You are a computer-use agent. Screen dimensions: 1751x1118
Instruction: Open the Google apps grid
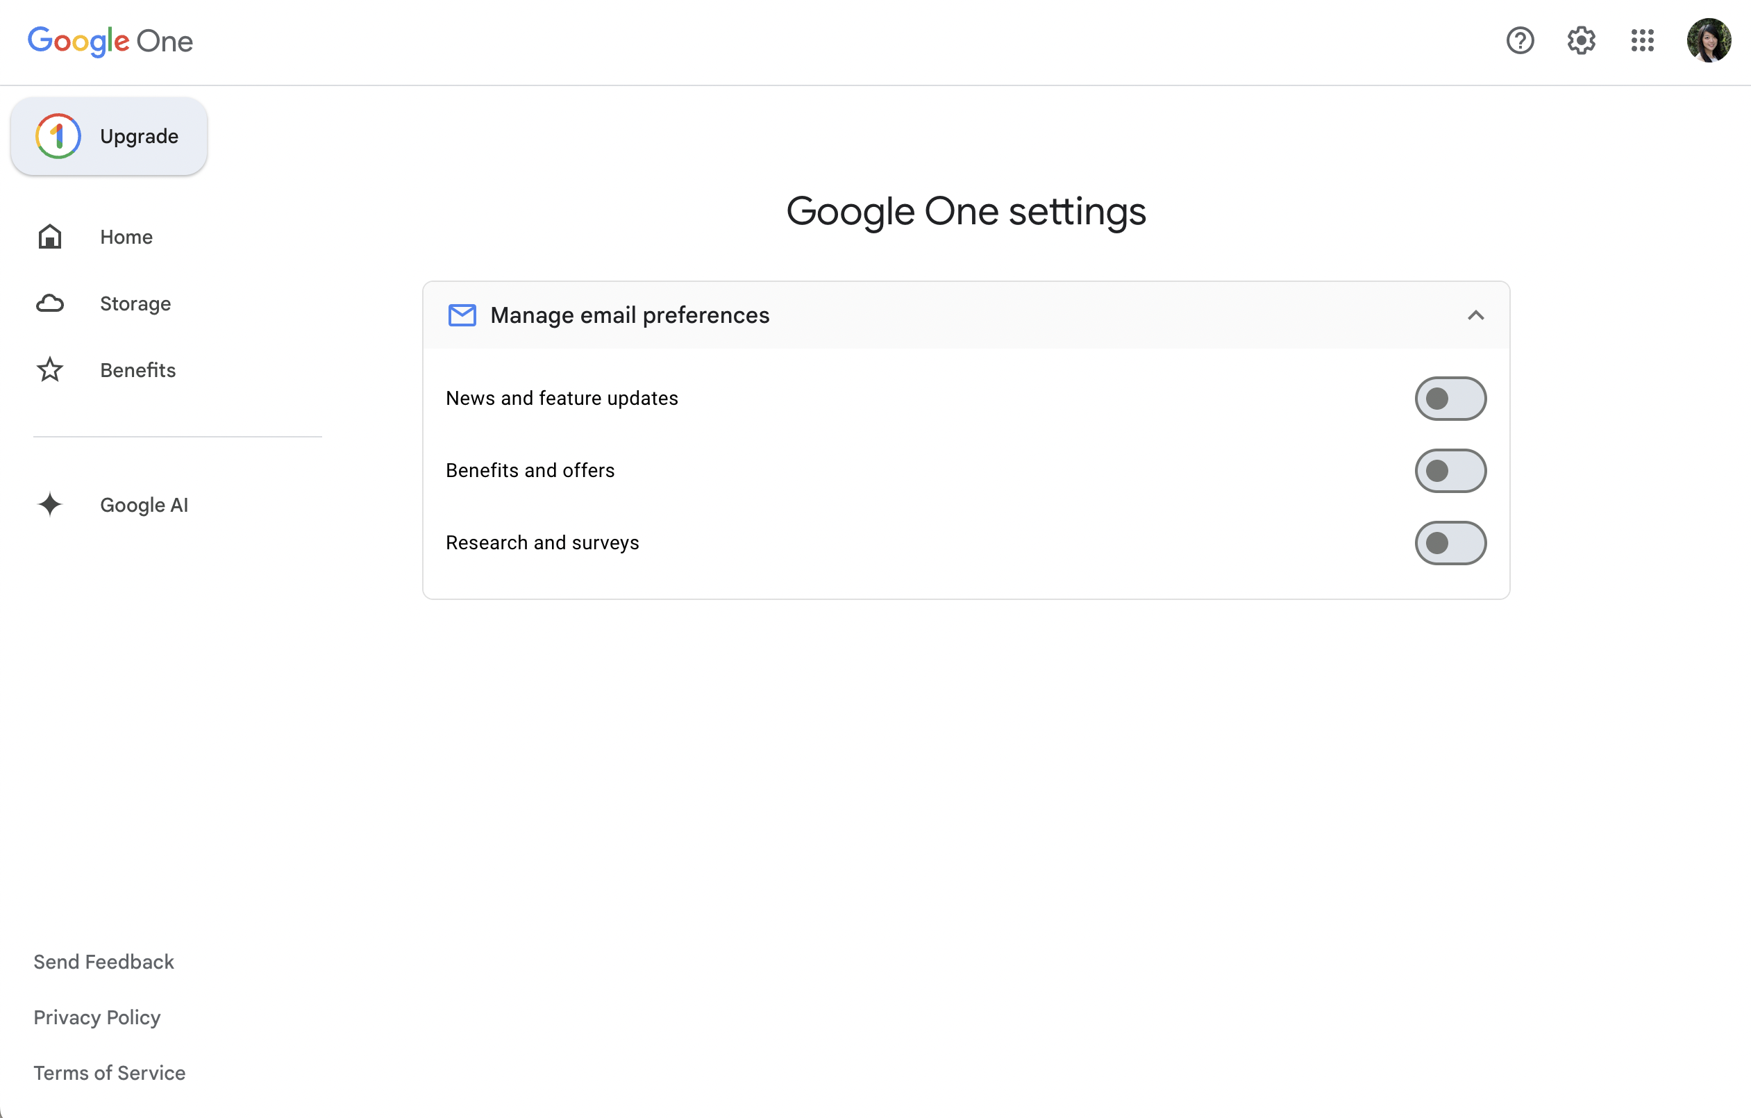1642,41
